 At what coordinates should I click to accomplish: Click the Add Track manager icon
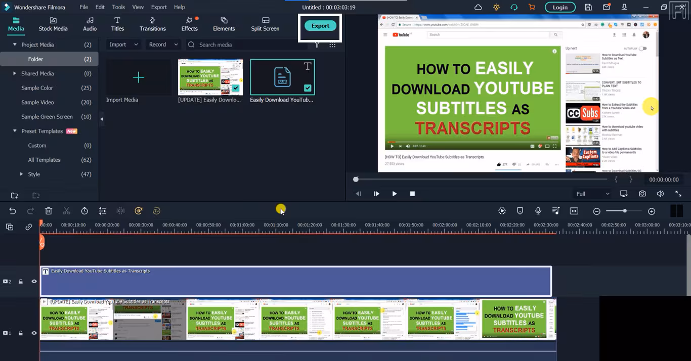(10, 227)
